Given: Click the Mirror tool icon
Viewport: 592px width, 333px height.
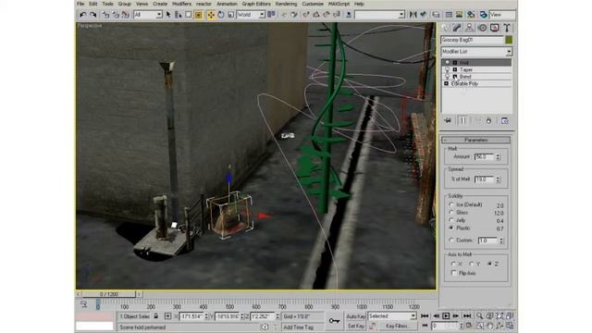Looking at the screenshot, I should point(413,15).
